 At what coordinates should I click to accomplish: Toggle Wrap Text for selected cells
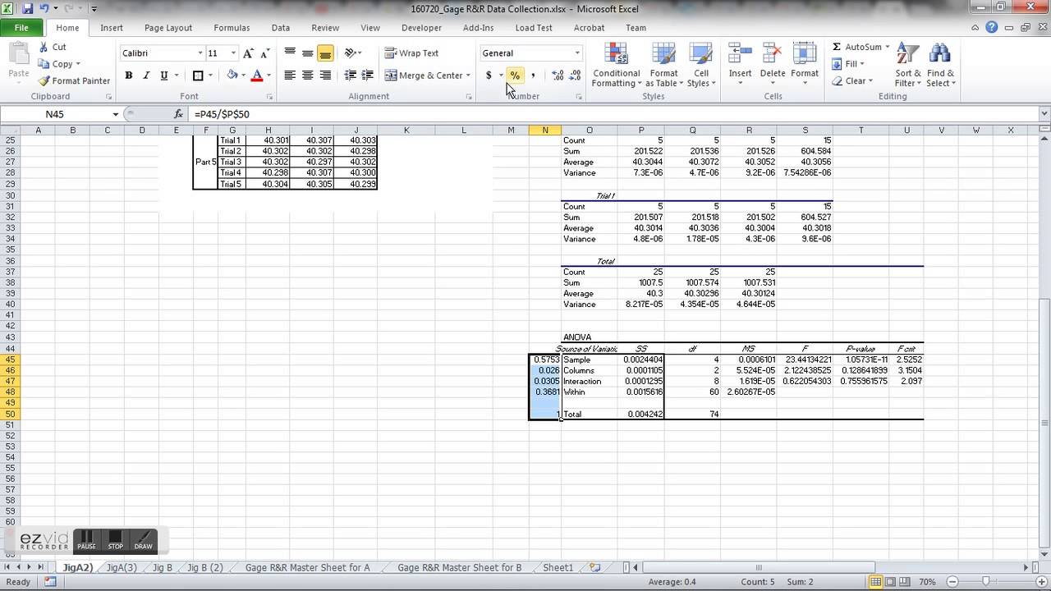412,53
